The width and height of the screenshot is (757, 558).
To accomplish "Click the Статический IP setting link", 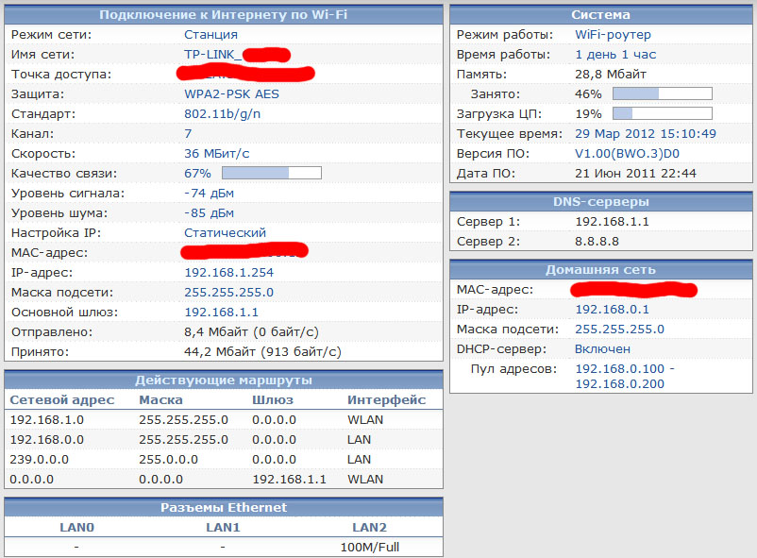I will 225,233.
